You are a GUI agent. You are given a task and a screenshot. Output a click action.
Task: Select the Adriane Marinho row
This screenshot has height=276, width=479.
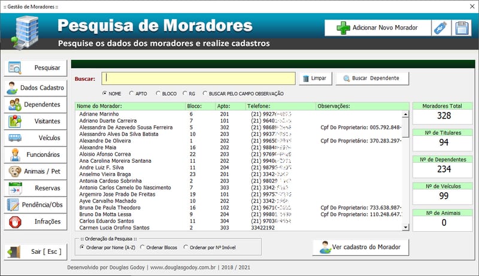pyautogui.click(x=238, y=114)
